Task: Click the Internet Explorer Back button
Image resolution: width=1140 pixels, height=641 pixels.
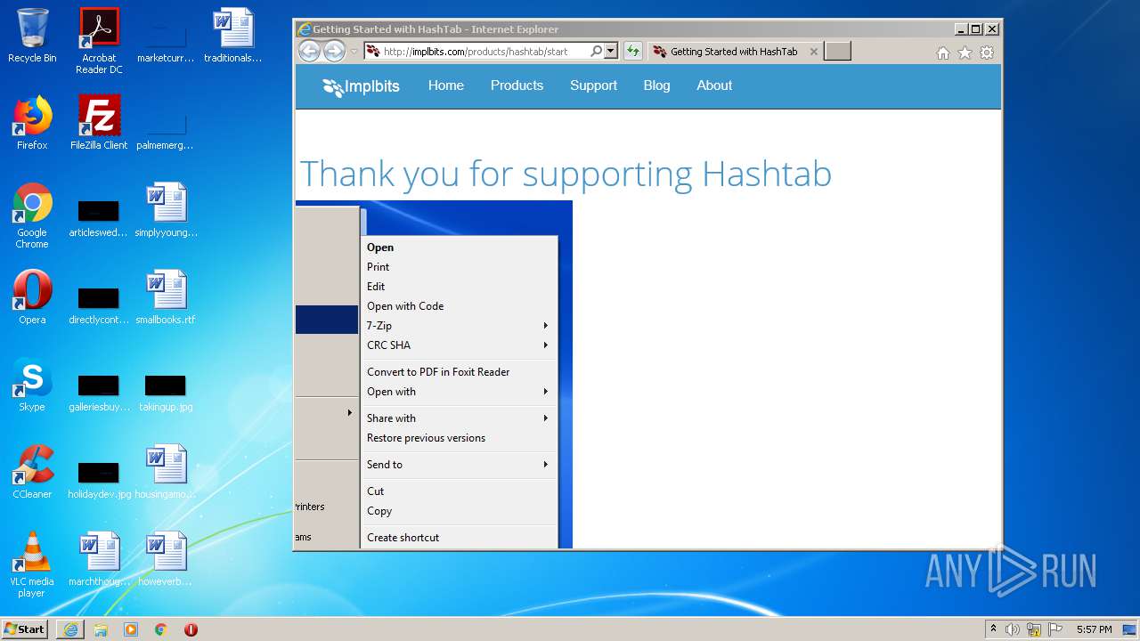Action: (x=309, y=51)
